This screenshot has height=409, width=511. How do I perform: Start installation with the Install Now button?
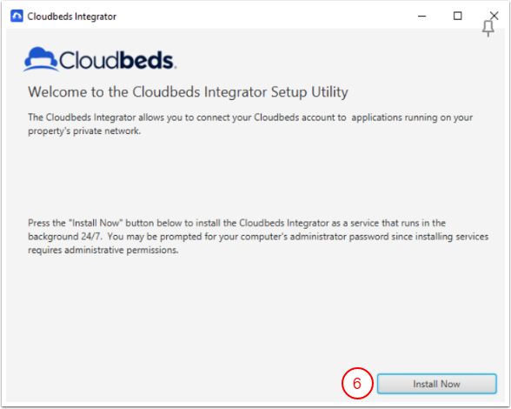[436, 384]
